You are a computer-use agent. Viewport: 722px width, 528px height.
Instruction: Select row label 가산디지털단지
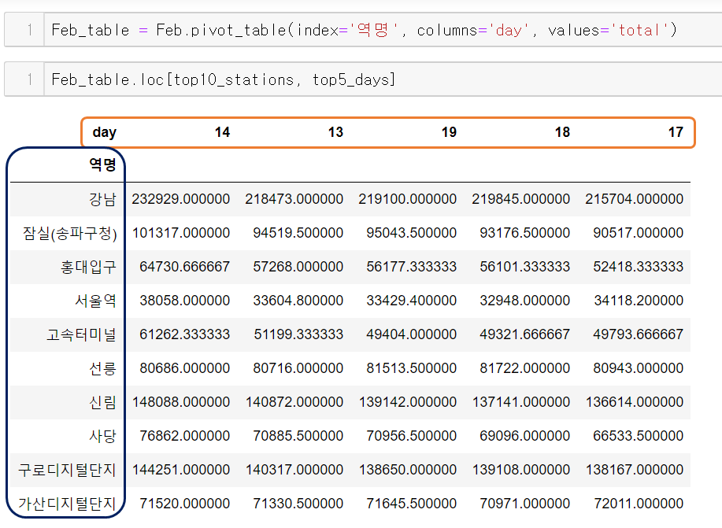point(67,504)
